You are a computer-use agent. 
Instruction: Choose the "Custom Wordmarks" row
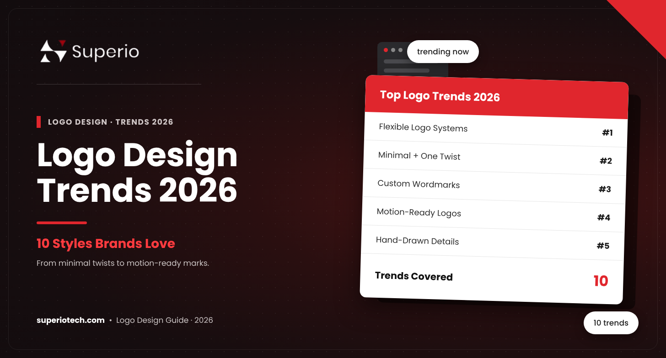coord(494,187)
